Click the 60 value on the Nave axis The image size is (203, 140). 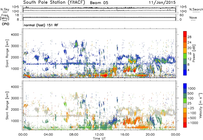tap(181, 15)
